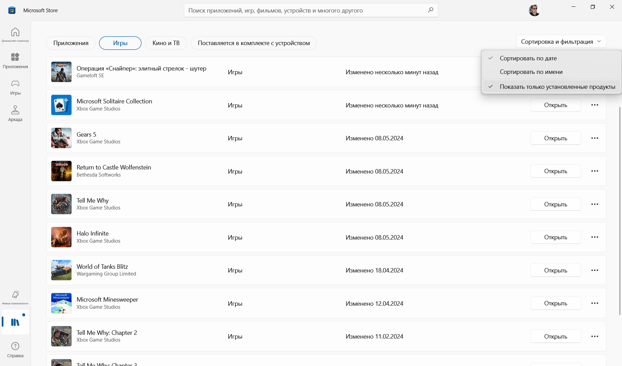Click the Microsoft Solitaire Collection title

pos(114,101)
